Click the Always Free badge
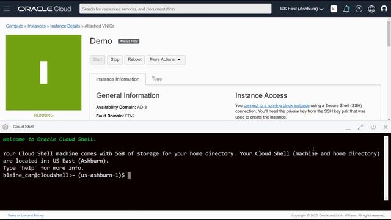Viewport: 391px width, 220px height. 129,42
